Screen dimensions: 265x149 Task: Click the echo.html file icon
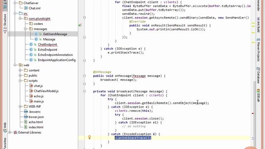point(26,122)
